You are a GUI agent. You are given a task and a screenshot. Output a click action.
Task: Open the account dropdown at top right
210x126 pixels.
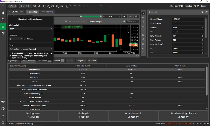pyautogui.click(x=208, y=6)
